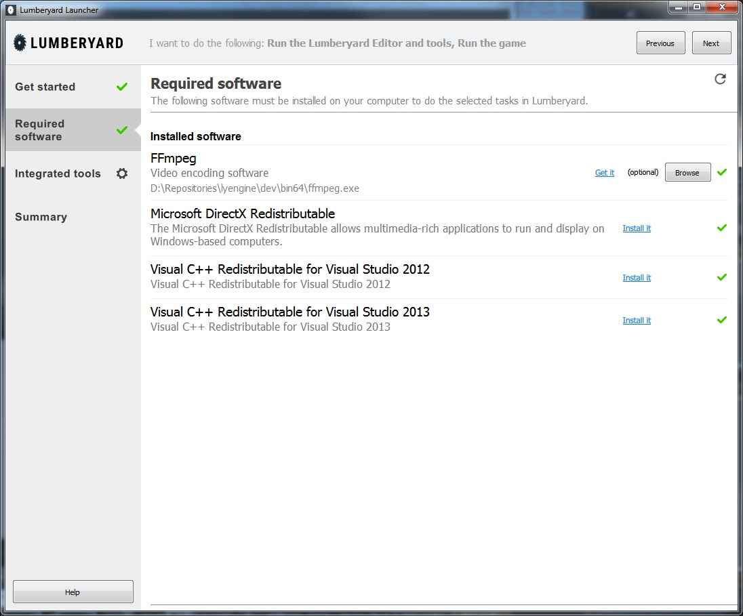
Task: Close the Lumberyard Launcher window
Action: coord(722,7)
